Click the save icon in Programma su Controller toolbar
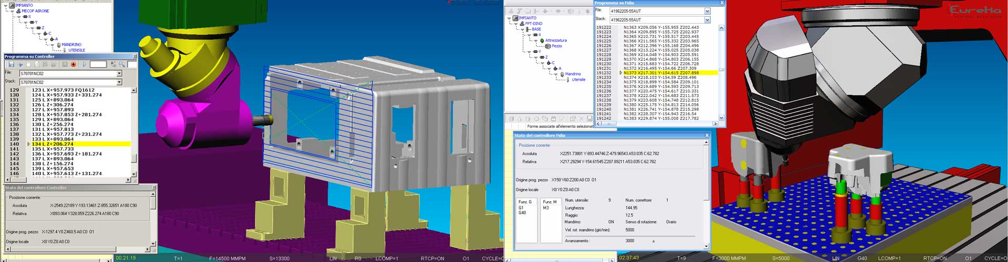Image resolution: width=1008 pixels, height=262 pixels. pyautogui.click(x=12, y=64)
